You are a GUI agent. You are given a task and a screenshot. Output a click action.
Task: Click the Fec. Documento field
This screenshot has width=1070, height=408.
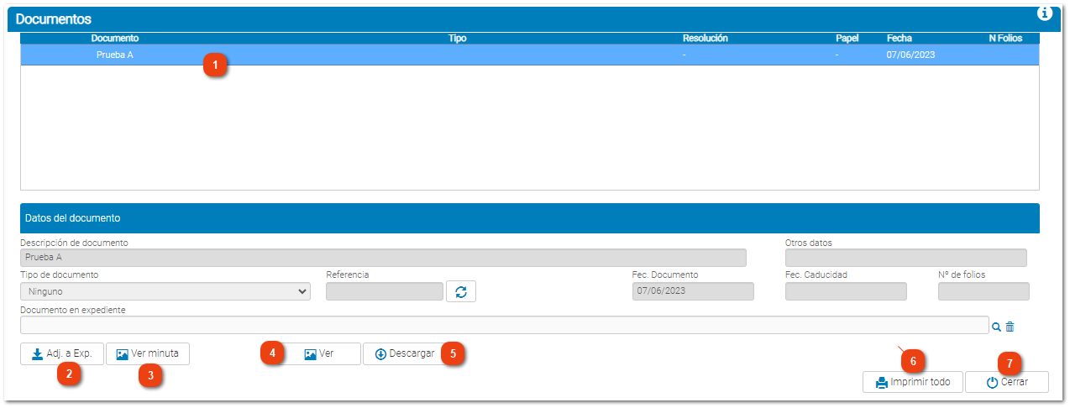(693, 291)
